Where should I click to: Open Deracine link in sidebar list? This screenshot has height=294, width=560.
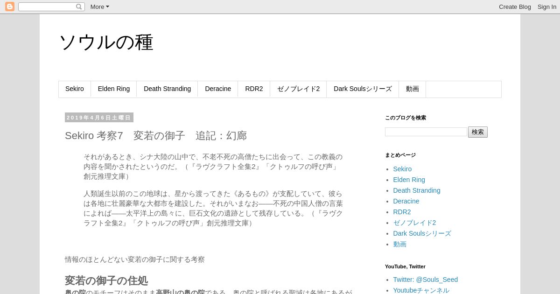click(406, 201)
